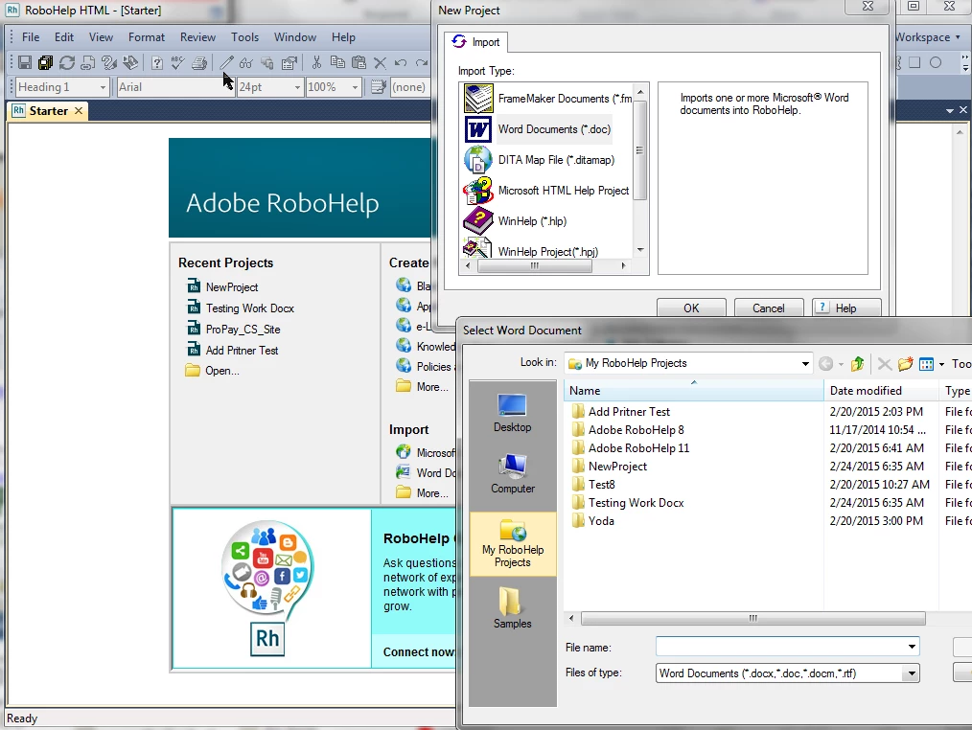Image resolution: width=972 pixels, height=730 pixels.
Task: Select the Yoda folder in file list
Action: pyautogui.click(x=601, y=520)
